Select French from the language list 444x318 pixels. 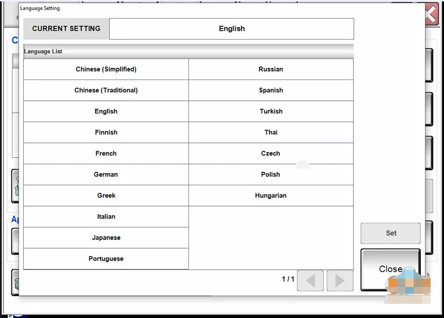coord(106,153)
